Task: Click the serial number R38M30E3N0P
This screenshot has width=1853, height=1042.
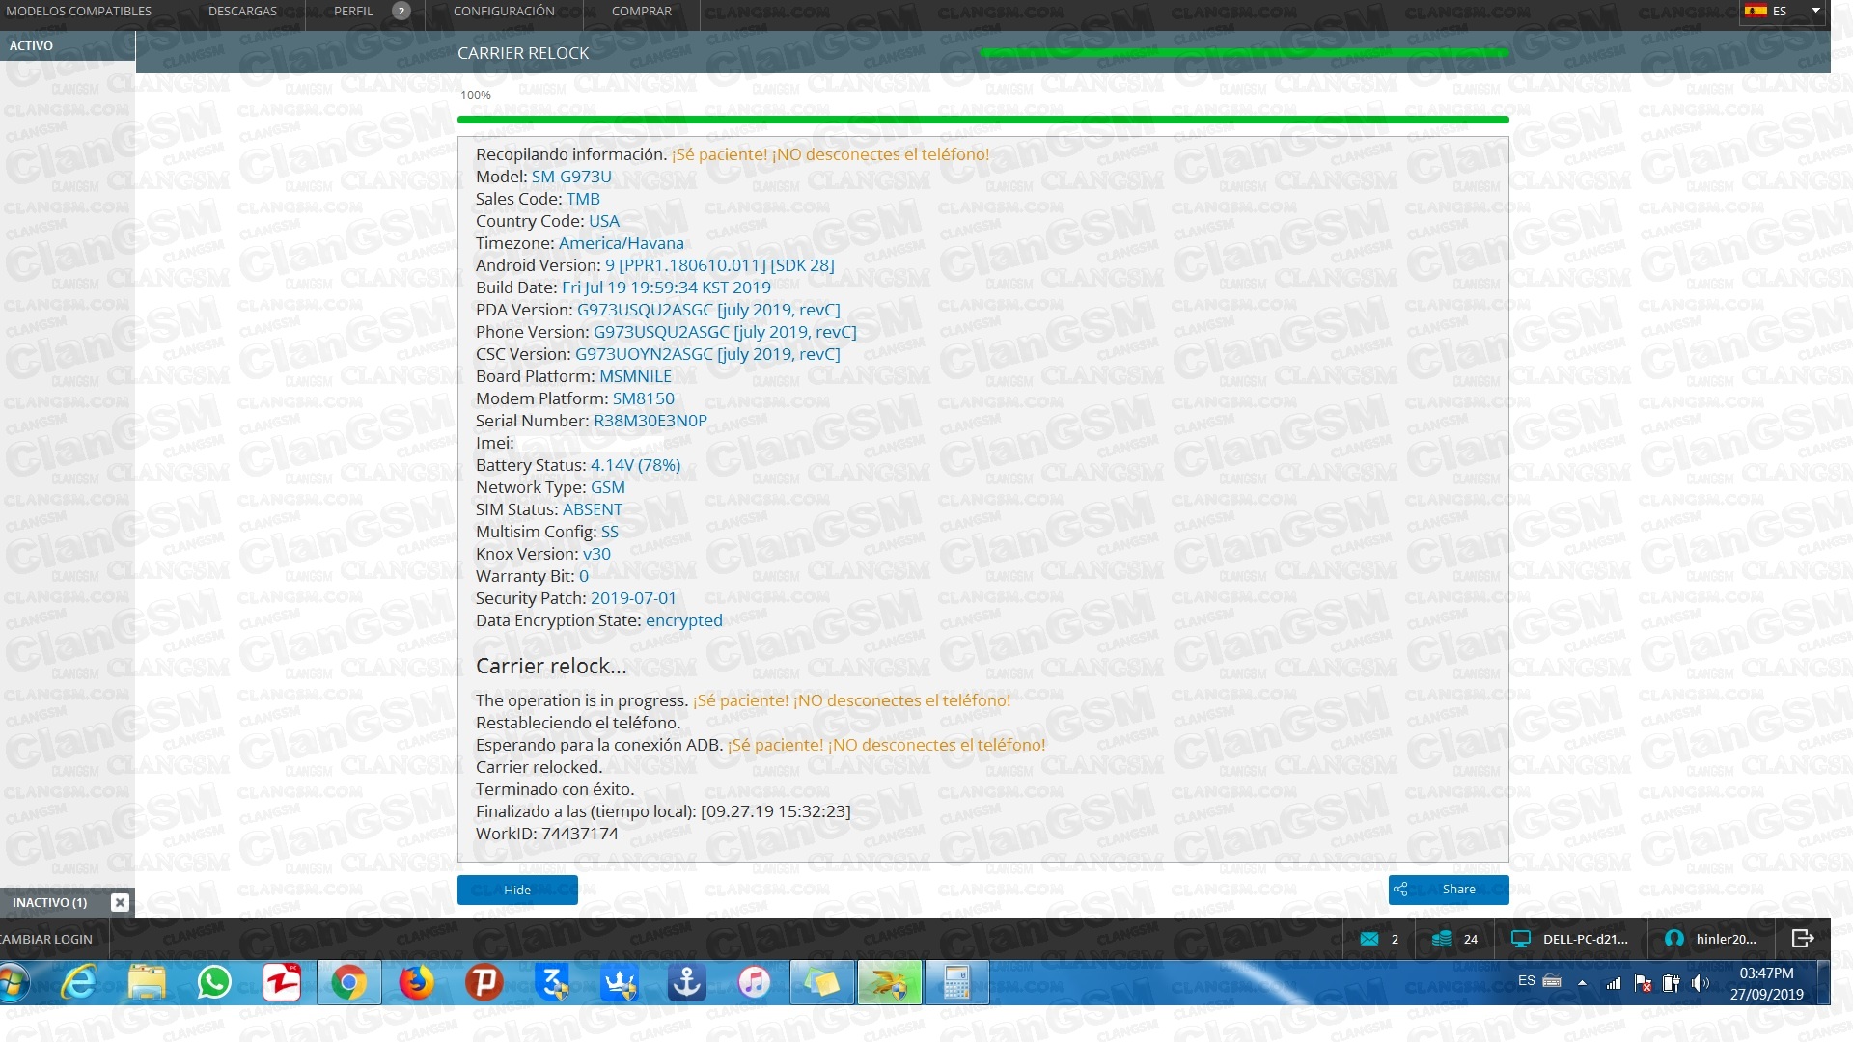Action: [x=650, y=421]
